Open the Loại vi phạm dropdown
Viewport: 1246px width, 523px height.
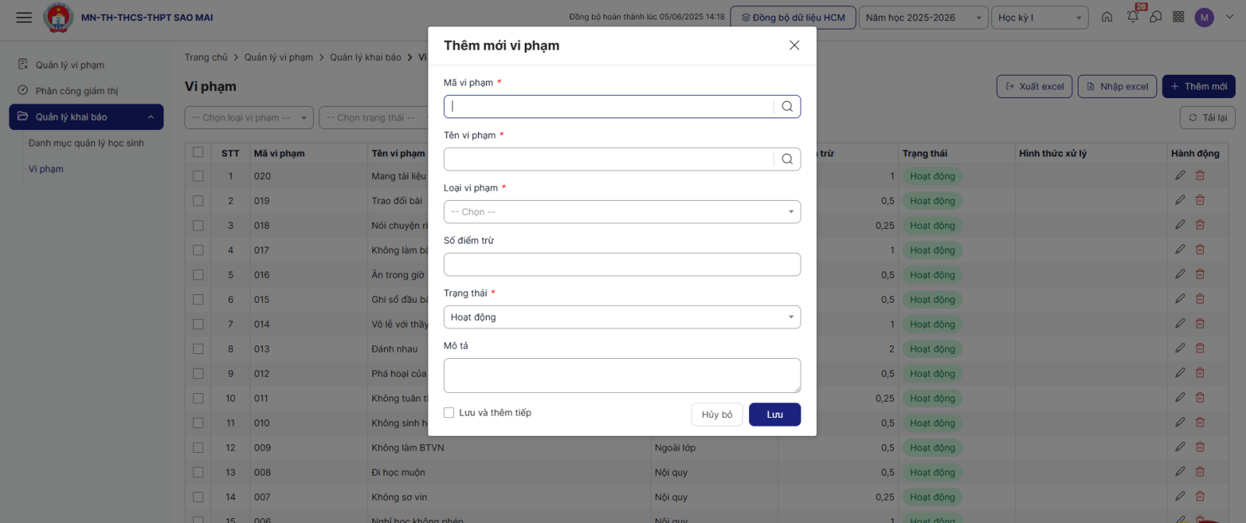(621, 212)
